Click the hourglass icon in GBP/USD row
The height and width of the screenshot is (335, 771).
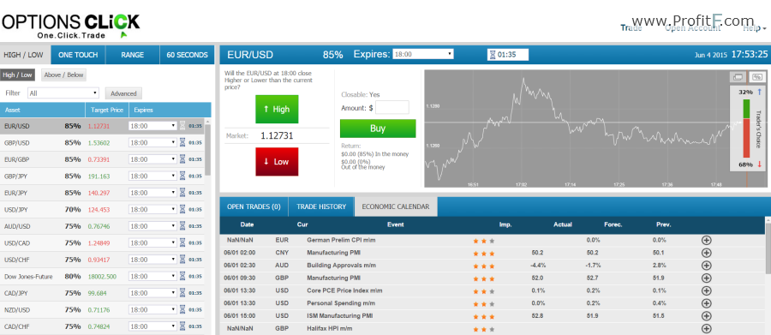click(x=182, y=143)
